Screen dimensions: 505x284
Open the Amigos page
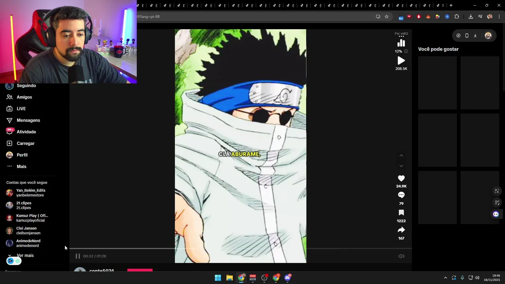pos(24,97)
